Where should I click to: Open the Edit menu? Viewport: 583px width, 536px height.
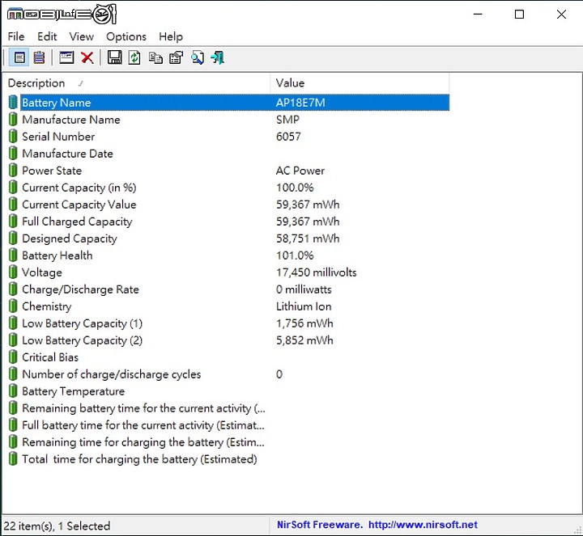tap(47, 36)
